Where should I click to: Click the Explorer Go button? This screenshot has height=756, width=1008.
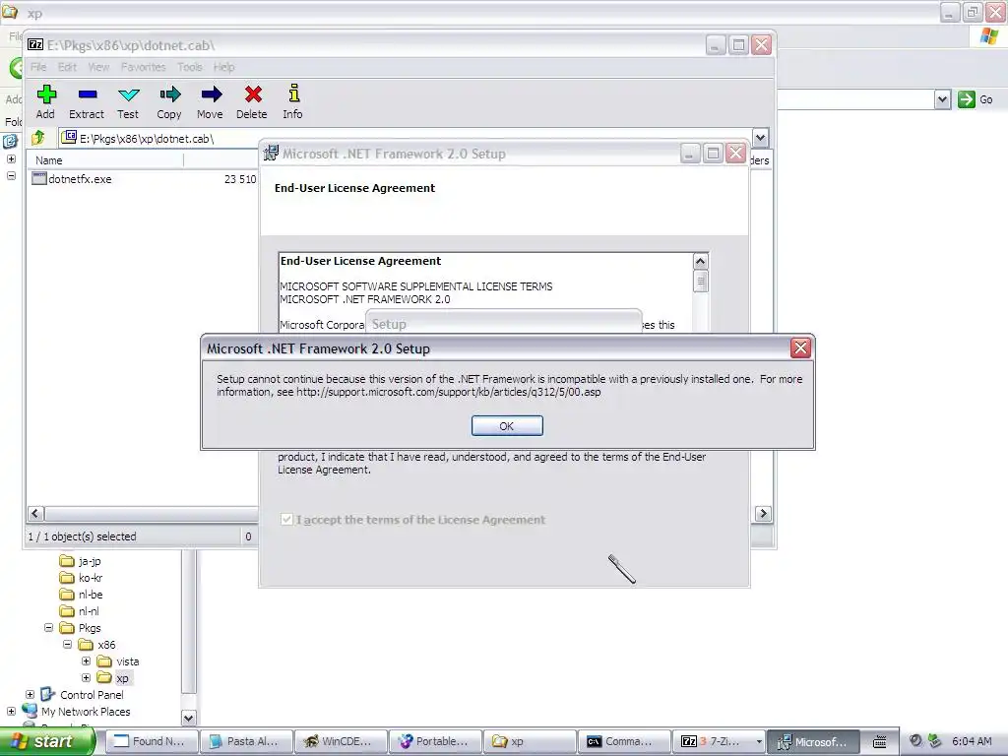pyautogui.click(x=976, y=99)
